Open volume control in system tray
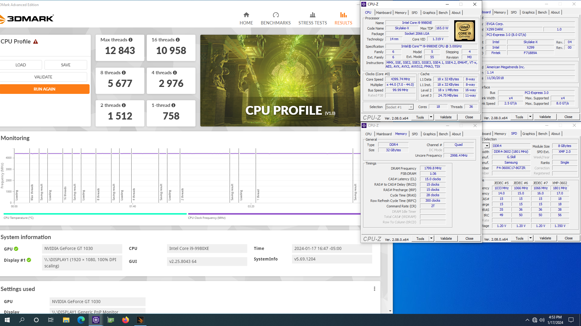This screenshot has height=326, width=581. [542, 320]
